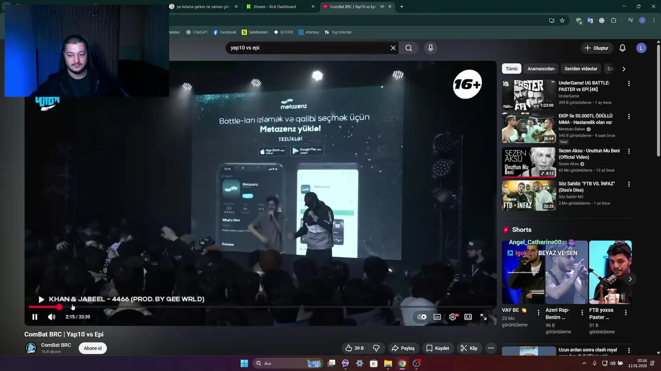
Task: Subscribe with the Abone ol button
Action: 93,348
